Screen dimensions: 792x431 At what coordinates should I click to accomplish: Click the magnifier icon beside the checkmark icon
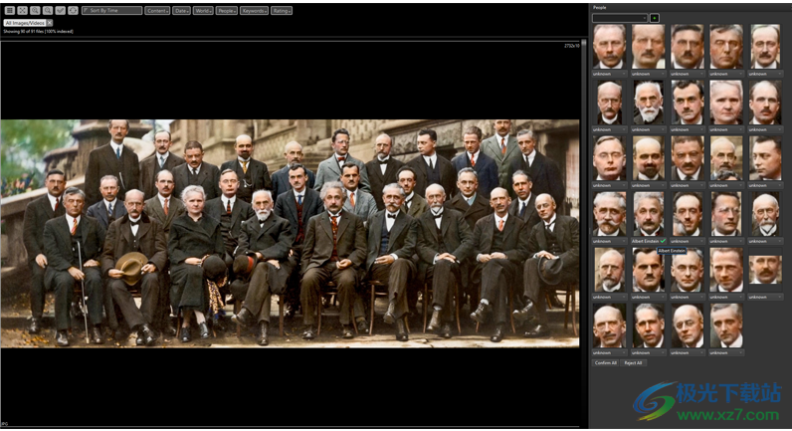48,10
